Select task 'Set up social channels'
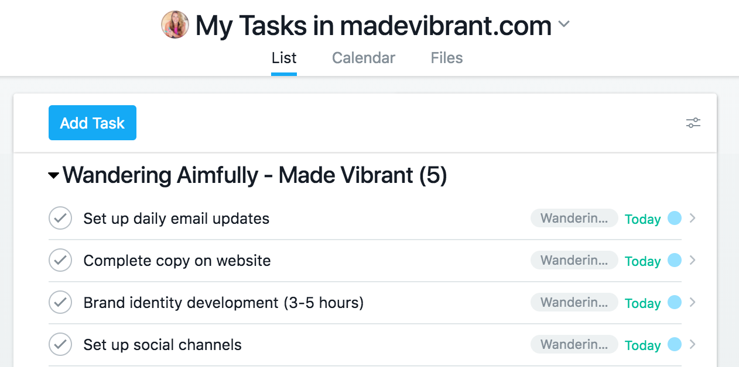Viewport: 739px width, 367px height. tap(162, 345)
